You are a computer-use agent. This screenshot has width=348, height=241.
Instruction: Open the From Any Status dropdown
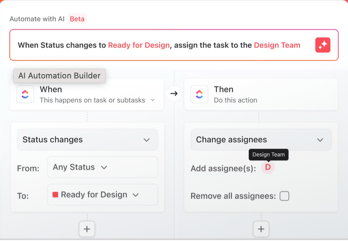102,167
